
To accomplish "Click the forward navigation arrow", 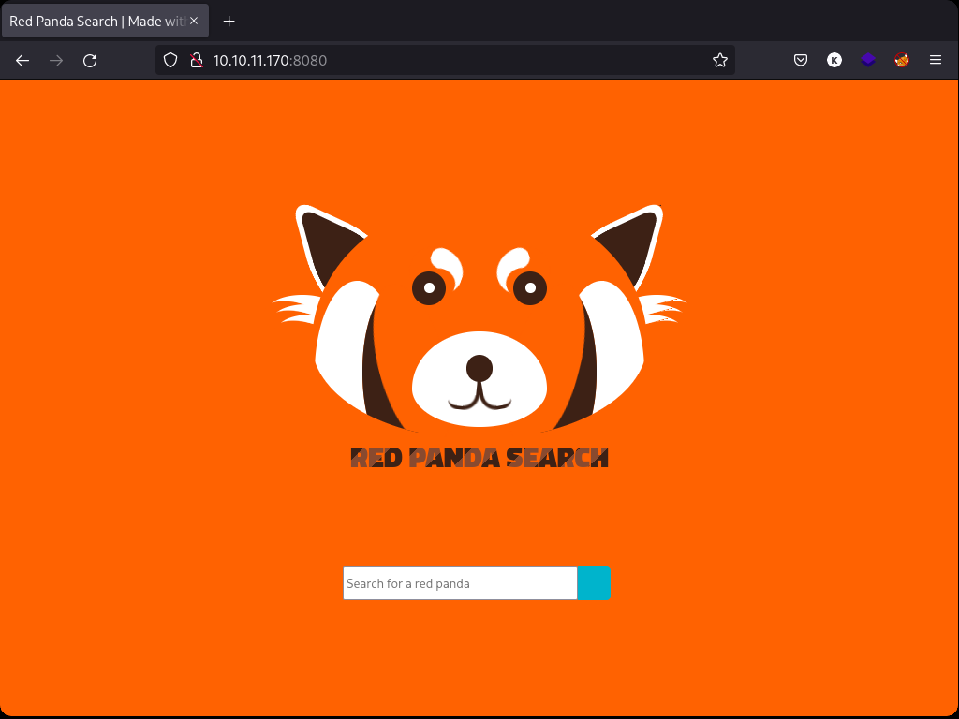I will 55,60.
